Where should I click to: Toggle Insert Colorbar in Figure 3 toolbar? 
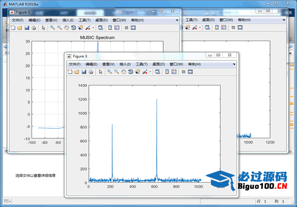pyautogui.click(x=167, y=72)
